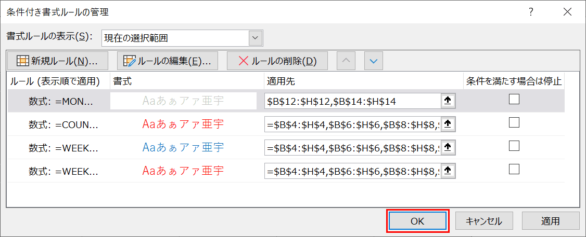Viewport: 586px width, 237px height.
Task: Move rule up with the up arrow button
Action: (346, 61)
